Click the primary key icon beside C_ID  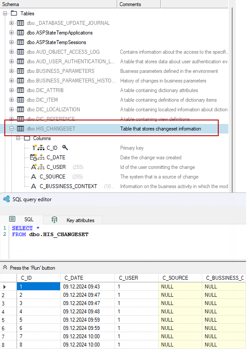click(65, 148)
